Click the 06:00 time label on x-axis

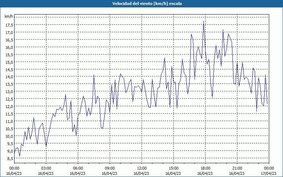[78, 169]
